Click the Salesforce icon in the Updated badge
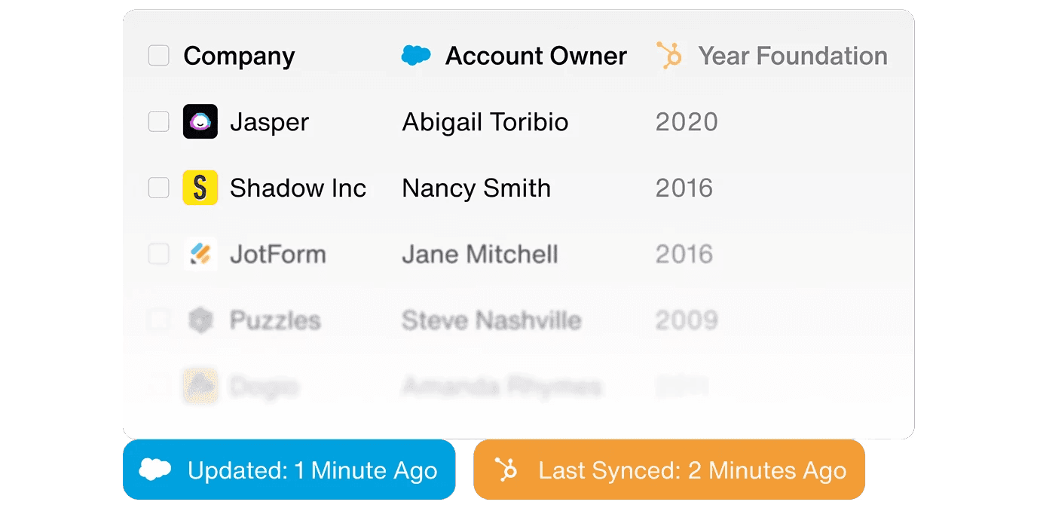The height and width of the screenshot is (511, 1040). point(155,470)
